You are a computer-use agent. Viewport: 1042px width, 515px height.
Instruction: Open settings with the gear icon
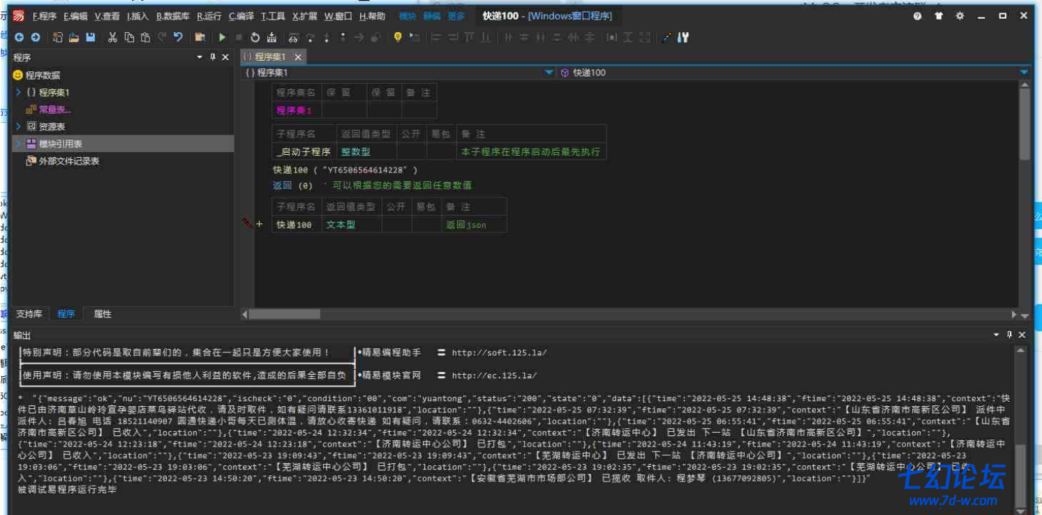(x=960, y=16)
